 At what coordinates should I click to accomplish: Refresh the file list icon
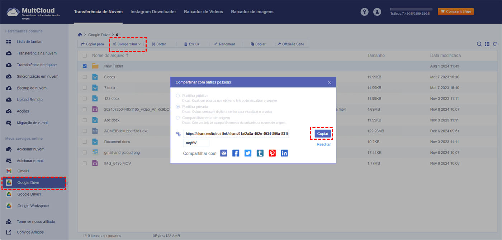[x=495, y=44]
